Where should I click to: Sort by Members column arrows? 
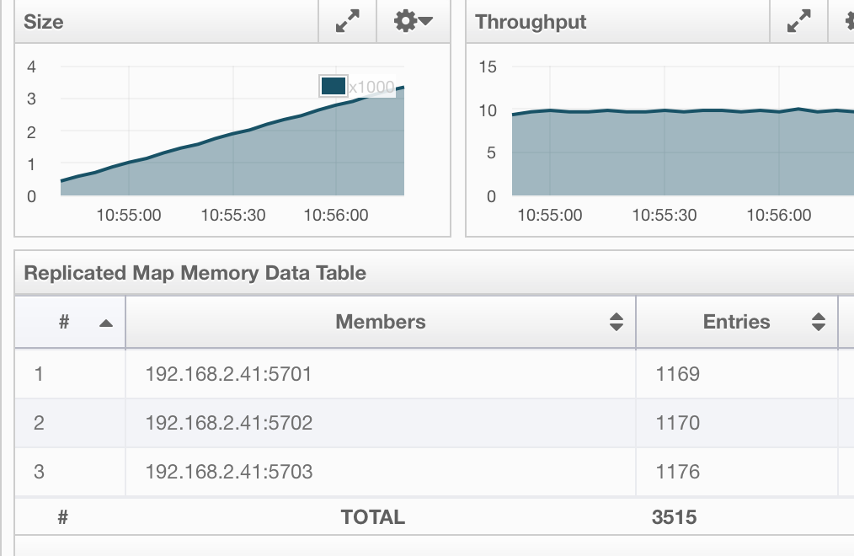pyautogui.click(x=616, y=322)
